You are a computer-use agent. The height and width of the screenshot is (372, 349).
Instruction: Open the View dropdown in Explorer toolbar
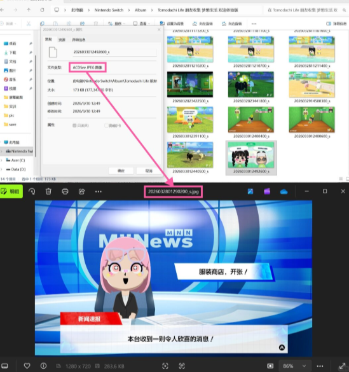click(x=142, y=24)
